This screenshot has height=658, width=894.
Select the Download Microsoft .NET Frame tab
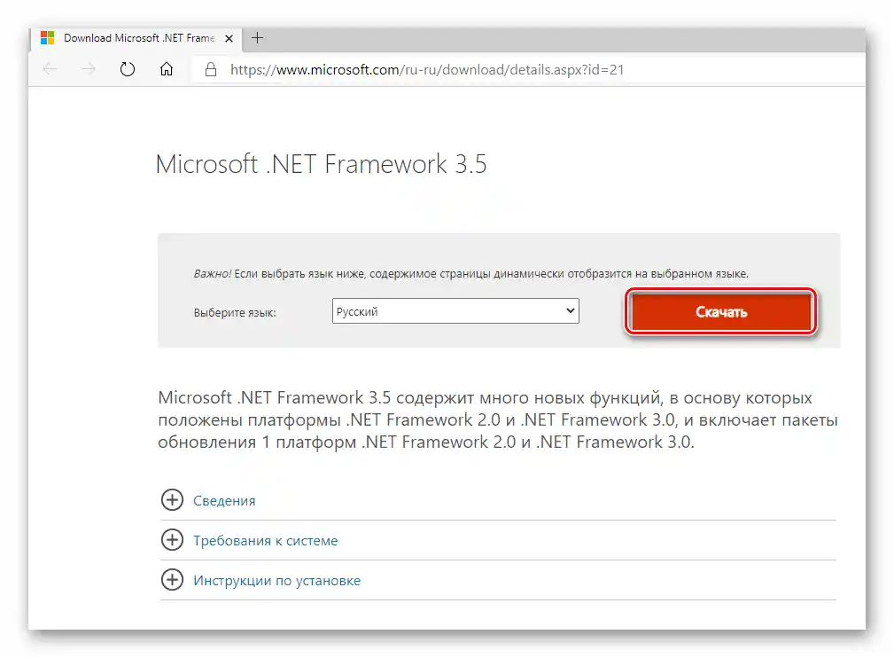[x=136, y=38]
